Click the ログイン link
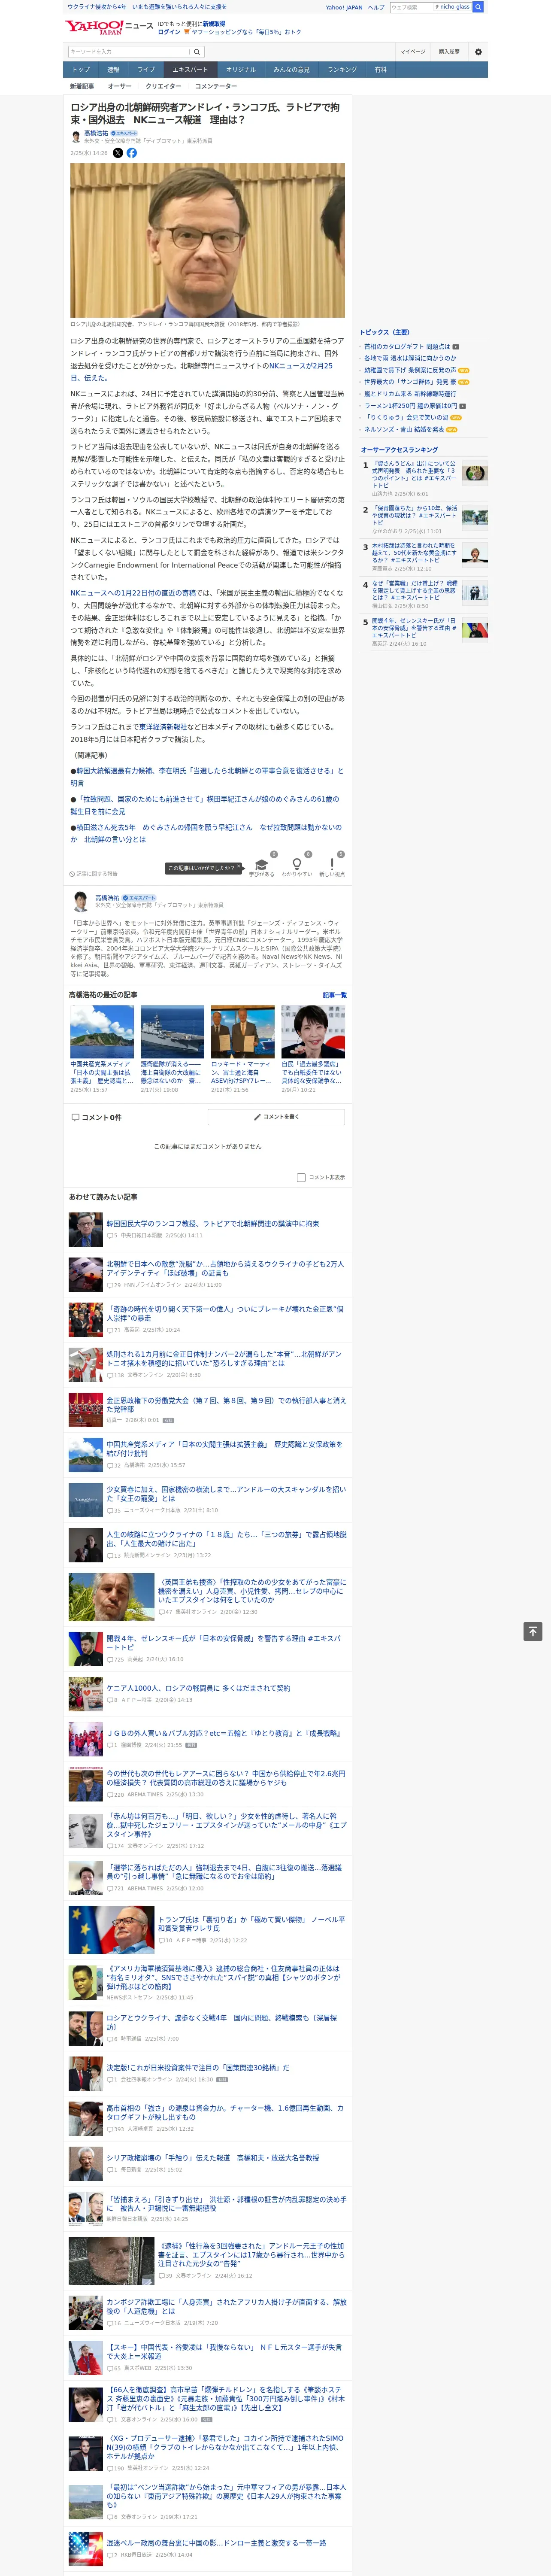 click(x=169, y=32)
